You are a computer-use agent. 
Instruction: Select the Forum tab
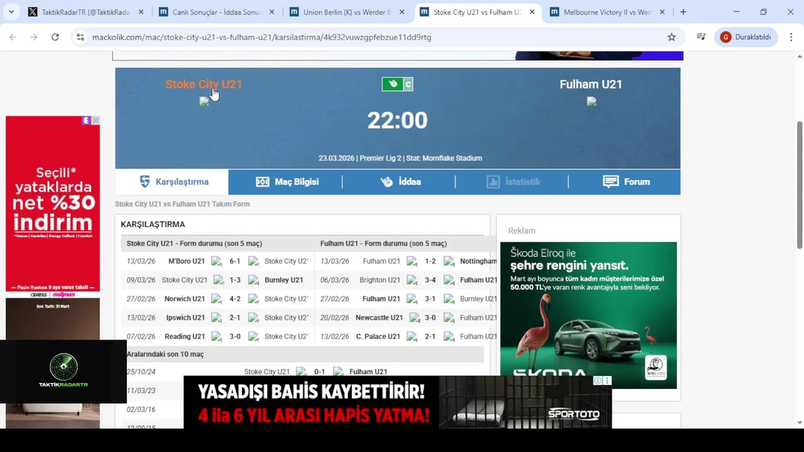tap(625, 181)
